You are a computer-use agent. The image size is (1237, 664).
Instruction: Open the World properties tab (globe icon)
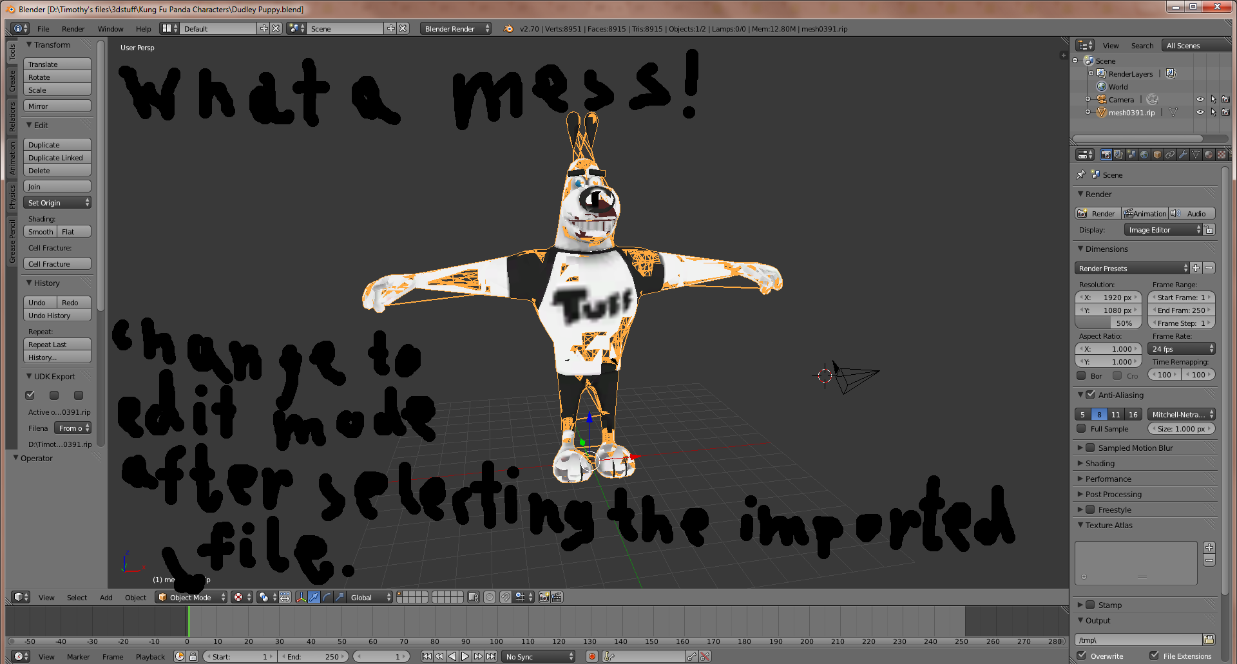pos(1144,155)
